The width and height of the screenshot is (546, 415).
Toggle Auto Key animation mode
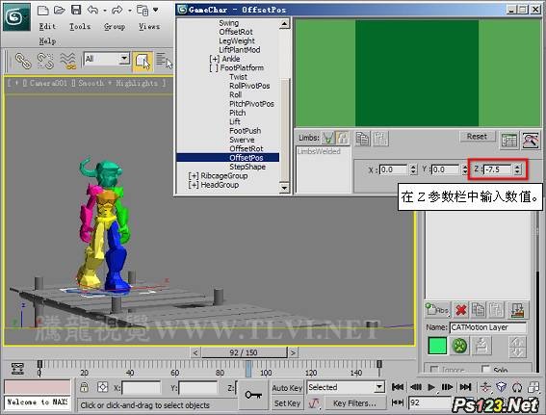287,388
